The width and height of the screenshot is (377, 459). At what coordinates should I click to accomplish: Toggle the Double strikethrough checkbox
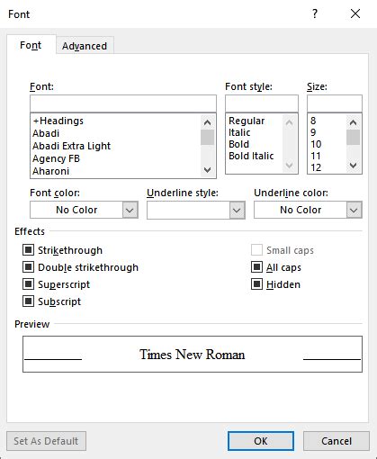coord(29,267)
